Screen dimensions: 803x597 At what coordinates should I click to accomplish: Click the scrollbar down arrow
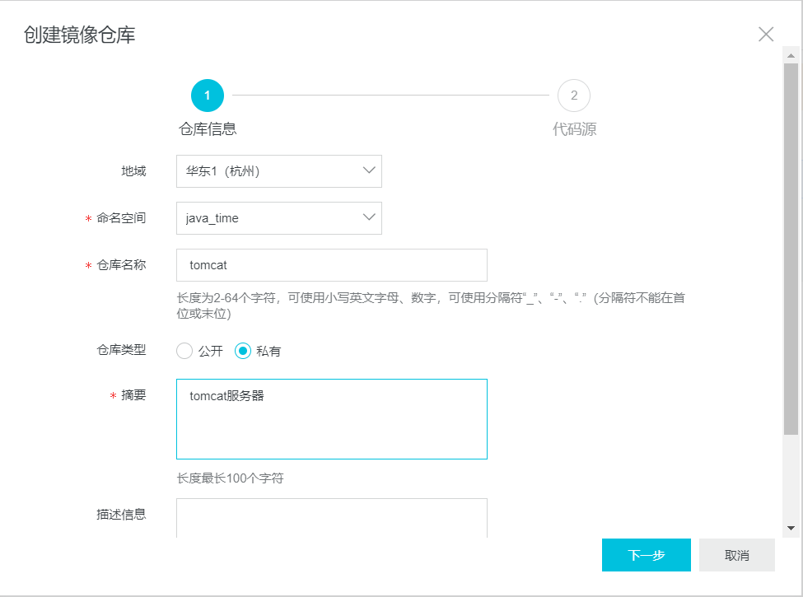[x=791, y=528]
